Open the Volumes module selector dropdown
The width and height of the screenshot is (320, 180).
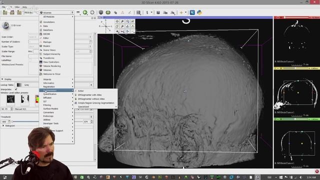pos(56,12)
